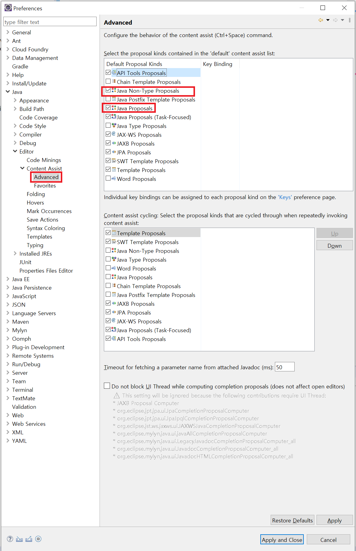Screen dimensions: 356x551
Task: Click the yellow back navigation arrow
Action: 320,20
